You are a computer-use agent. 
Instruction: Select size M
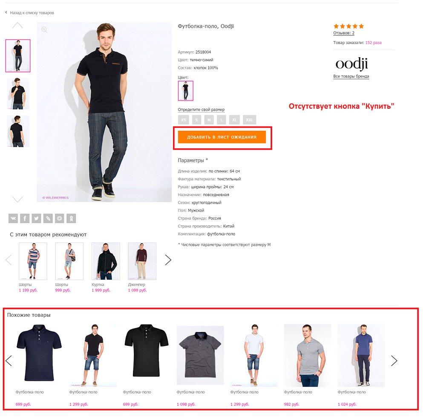click(209, 120)
